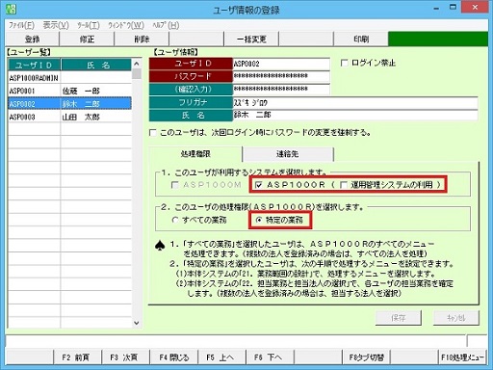The width and height of the screenshot is (493, 370).
Task: Click the F6 下へ function button
Action: [x=270, y=357]
